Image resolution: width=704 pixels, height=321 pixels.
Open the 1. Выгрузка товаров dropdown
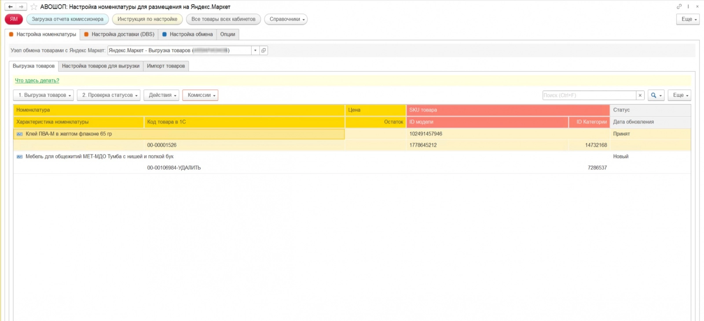tap(44, 95)
